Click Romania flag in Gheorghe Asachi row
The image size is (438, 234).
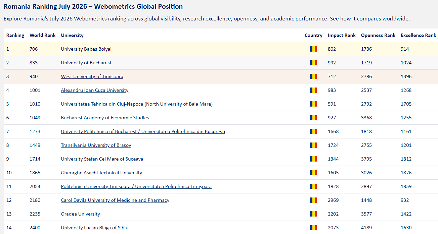coord(313,173)
